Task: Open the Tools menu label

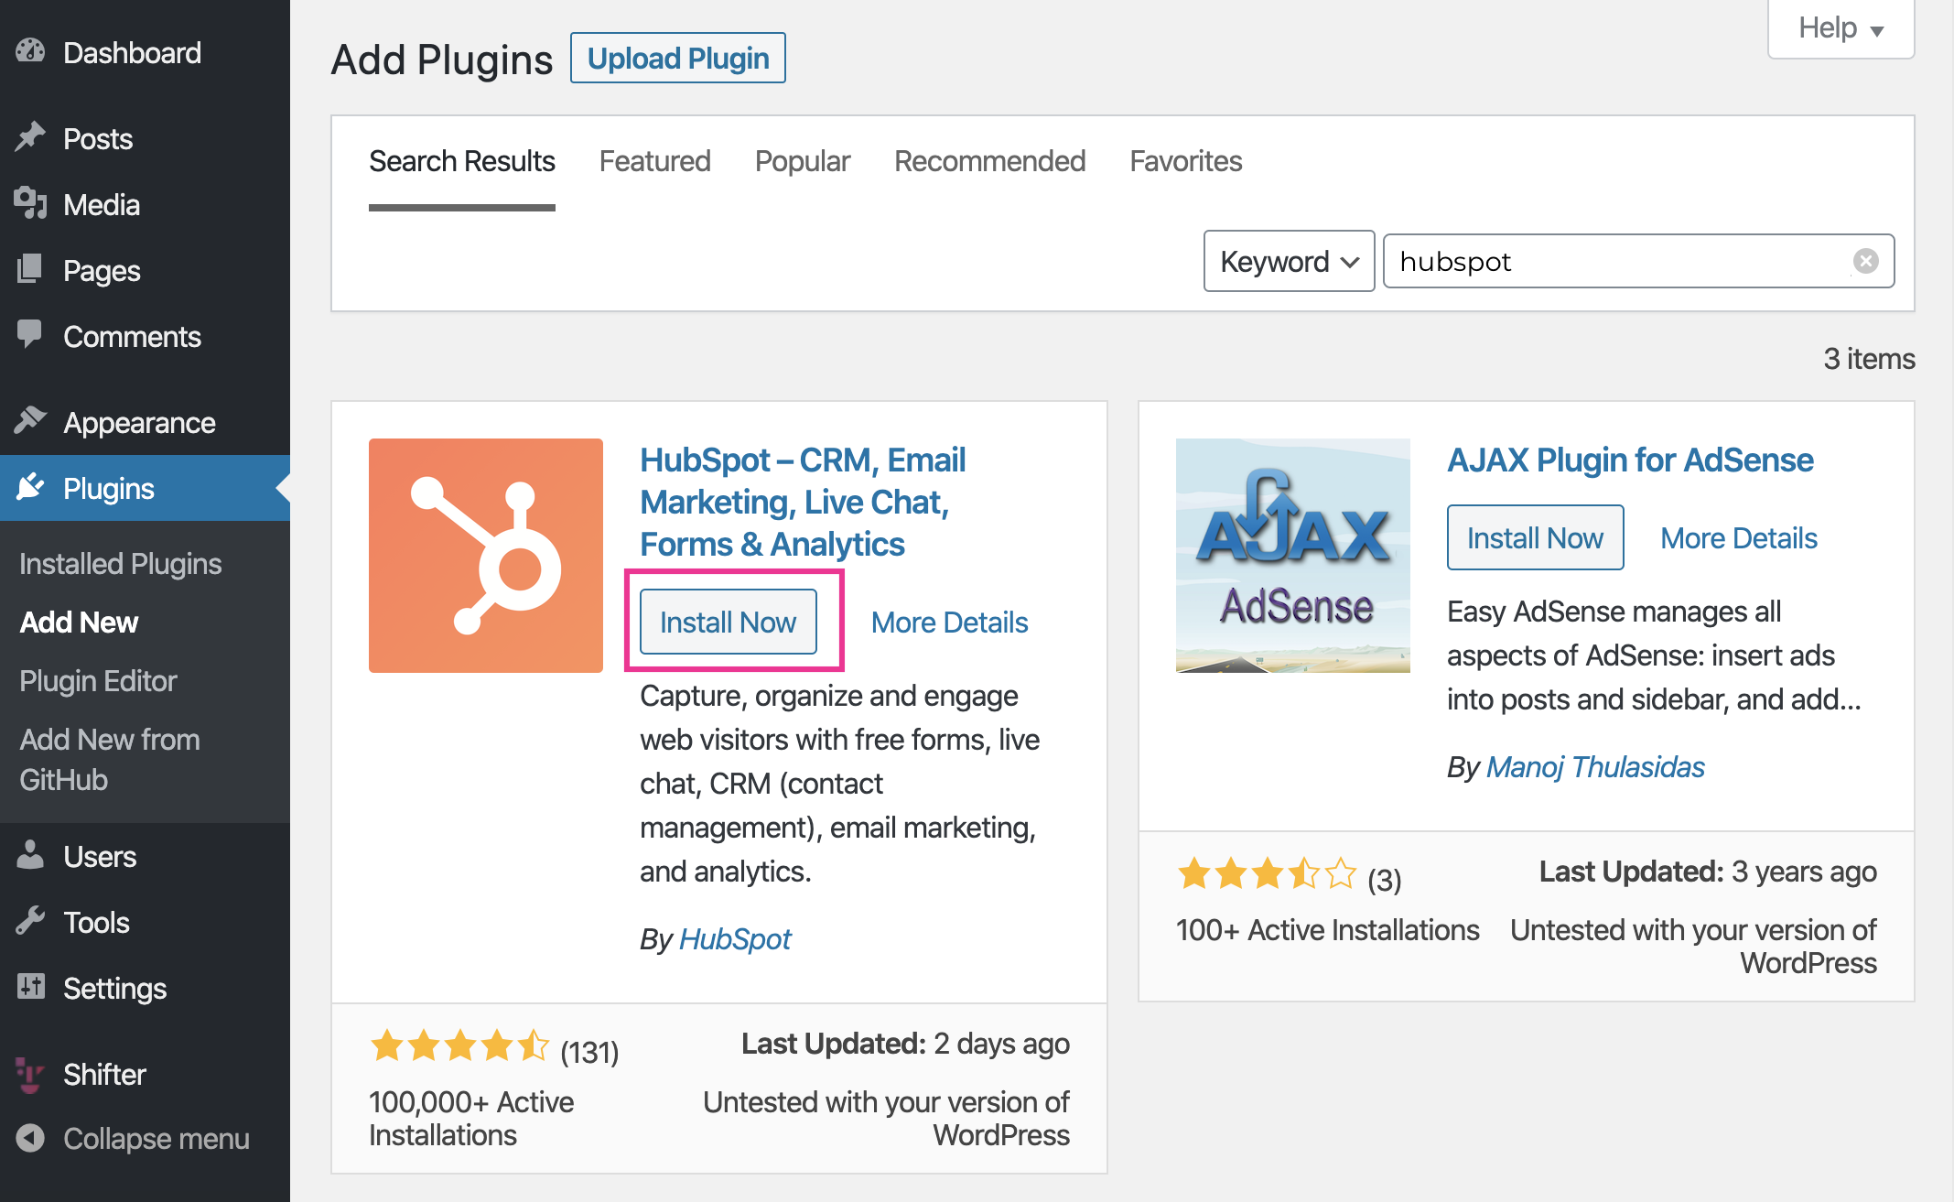Action: (x=96, y=922)
